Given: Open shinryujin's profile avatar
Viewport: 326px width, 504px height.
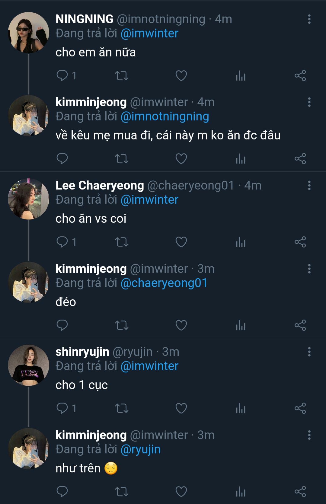Looking at the screenshot, I should point(28,365).
